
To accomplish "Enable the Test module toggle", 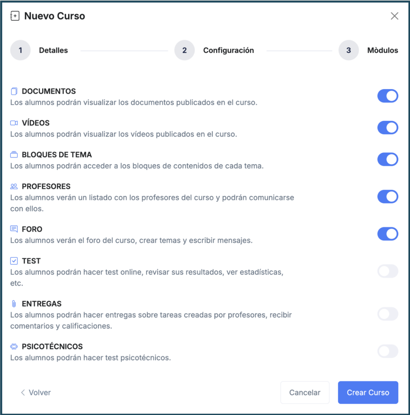I will pos(388,271).
